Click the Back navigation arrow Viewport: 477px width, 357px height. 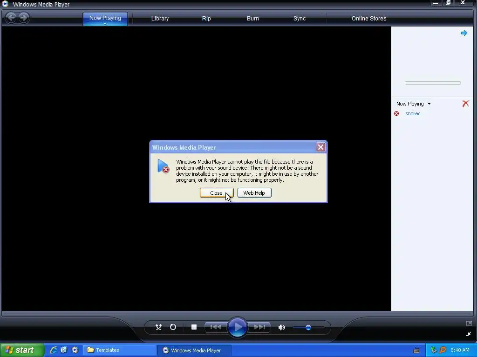click(11, 18)
